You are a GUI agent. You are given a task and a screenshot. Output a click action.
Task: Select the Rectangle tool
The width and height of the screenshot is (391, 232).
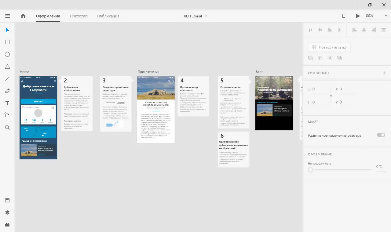(7, 42)
